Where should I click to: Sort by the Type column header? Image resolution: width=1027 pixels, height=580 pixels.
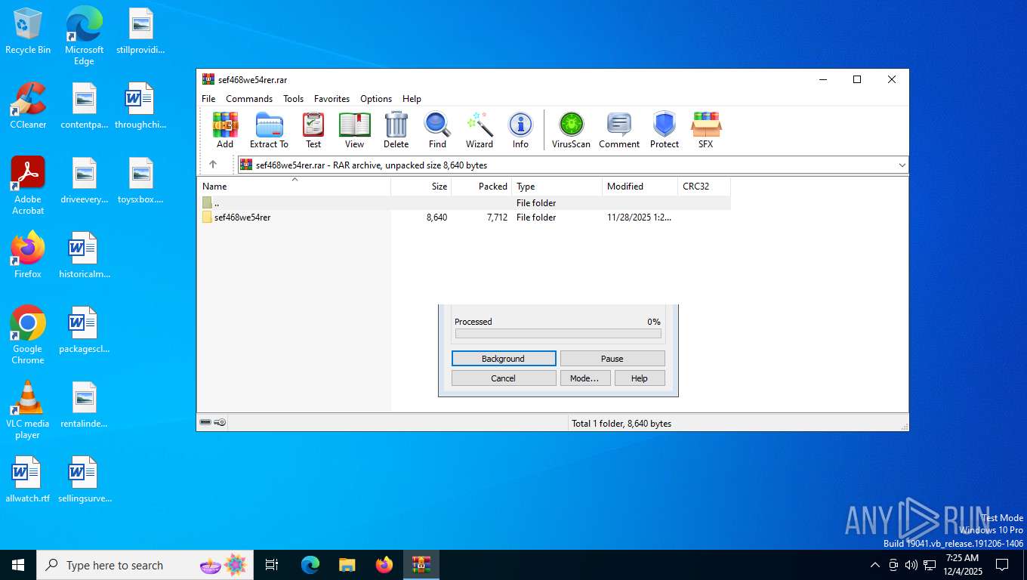557,187
